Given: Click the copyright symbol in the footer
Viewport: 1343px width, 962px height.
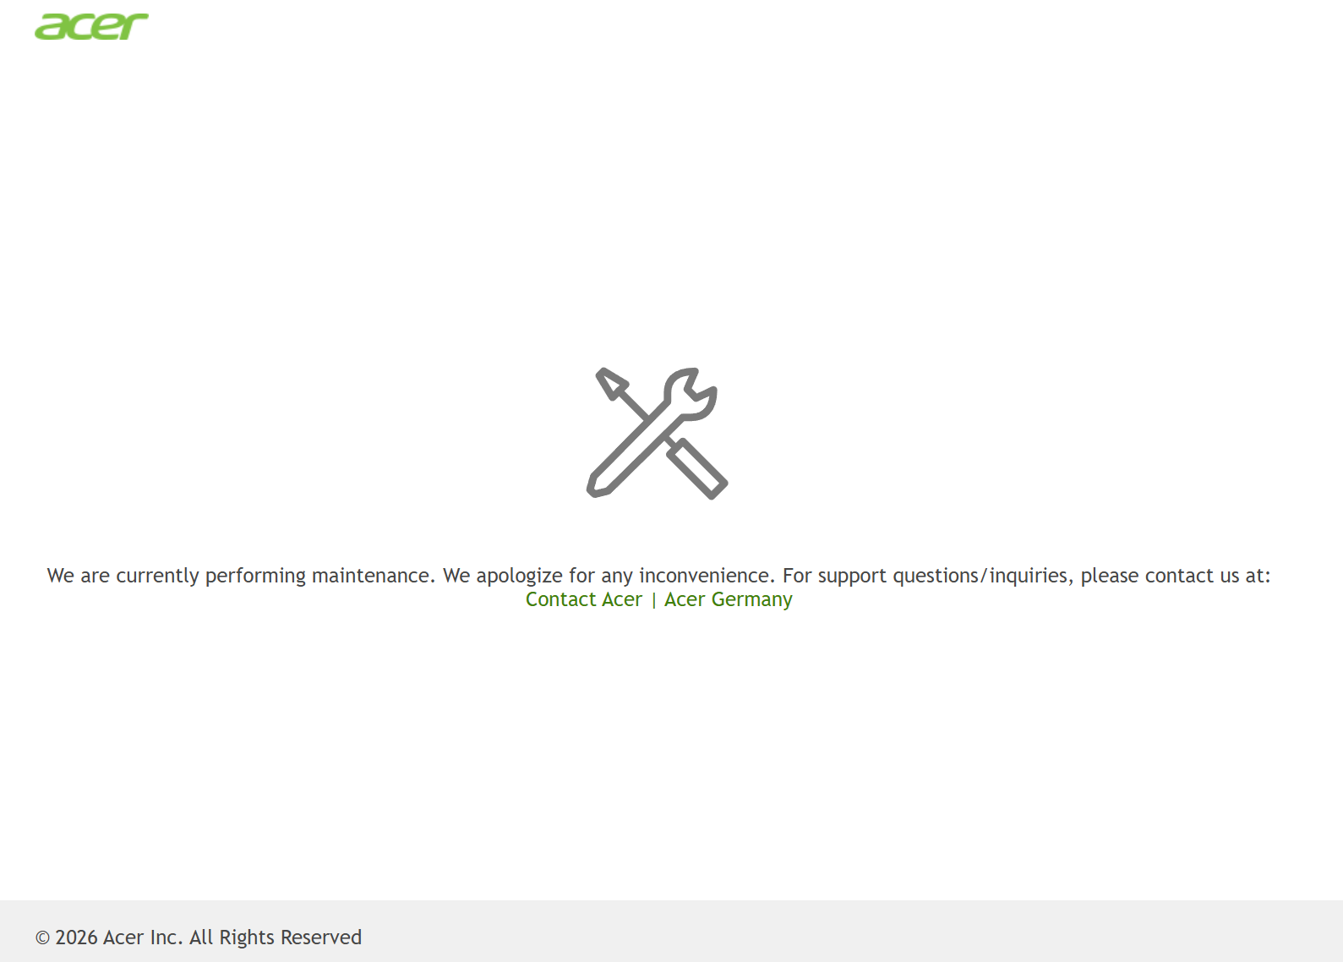Looking at the screenshot, I should (x=42, y=937).
